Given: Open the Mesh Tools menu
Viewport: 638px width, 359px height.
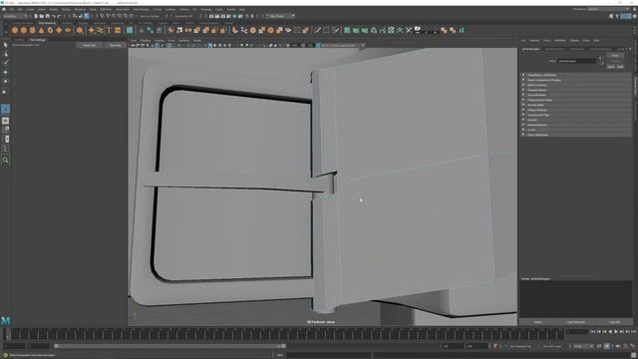Looking at the screenshot, I should (x=123, y=9).
